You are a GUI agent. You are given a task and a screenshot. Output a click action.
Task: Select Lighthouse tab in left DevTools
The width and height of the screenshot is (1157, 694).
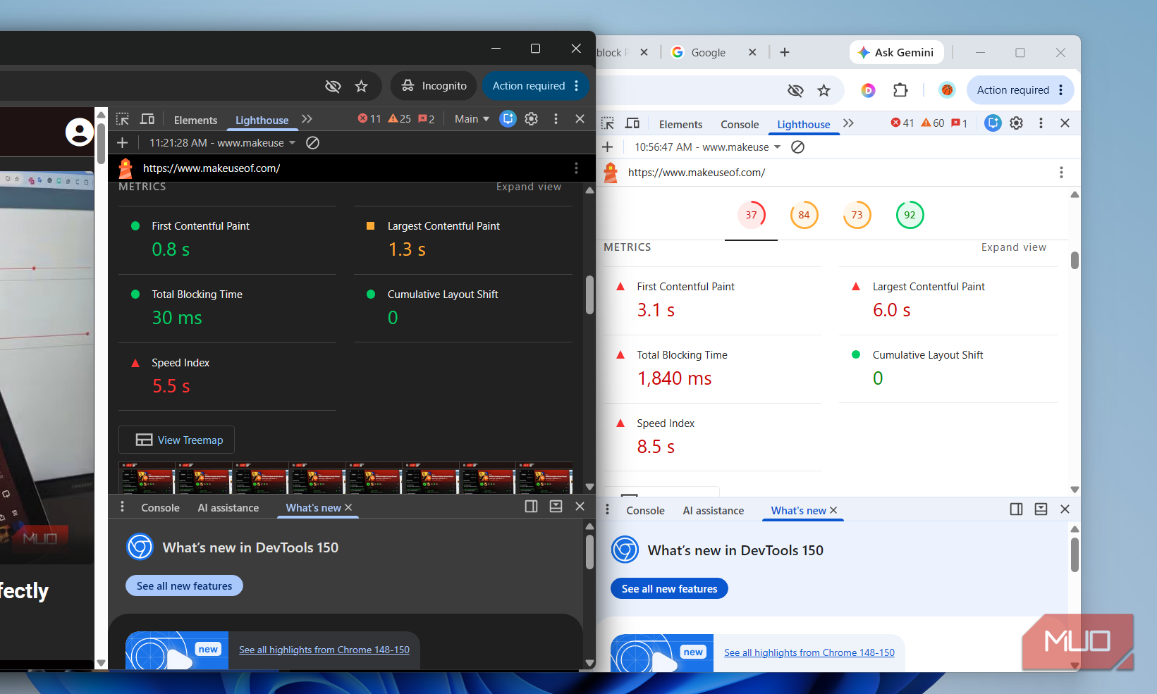tap(262, 120)
